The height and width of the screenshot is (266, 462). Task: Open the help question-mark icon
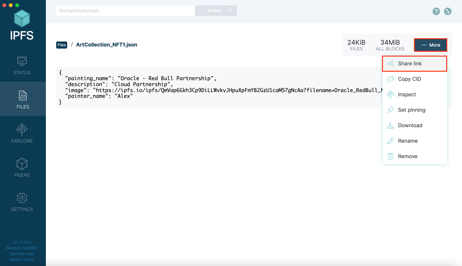click(x=436, y=11)
